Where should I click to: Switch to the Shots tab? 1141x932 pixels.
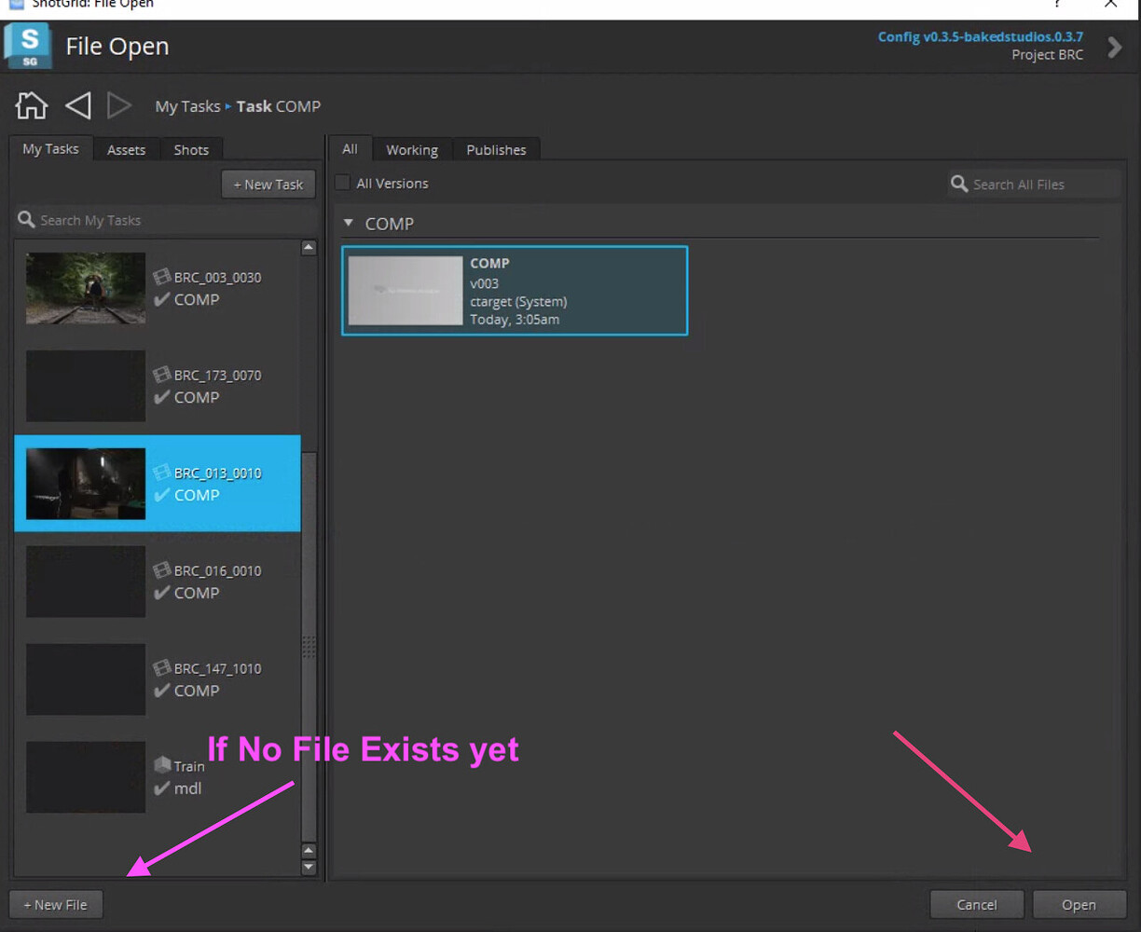(191, 149)
